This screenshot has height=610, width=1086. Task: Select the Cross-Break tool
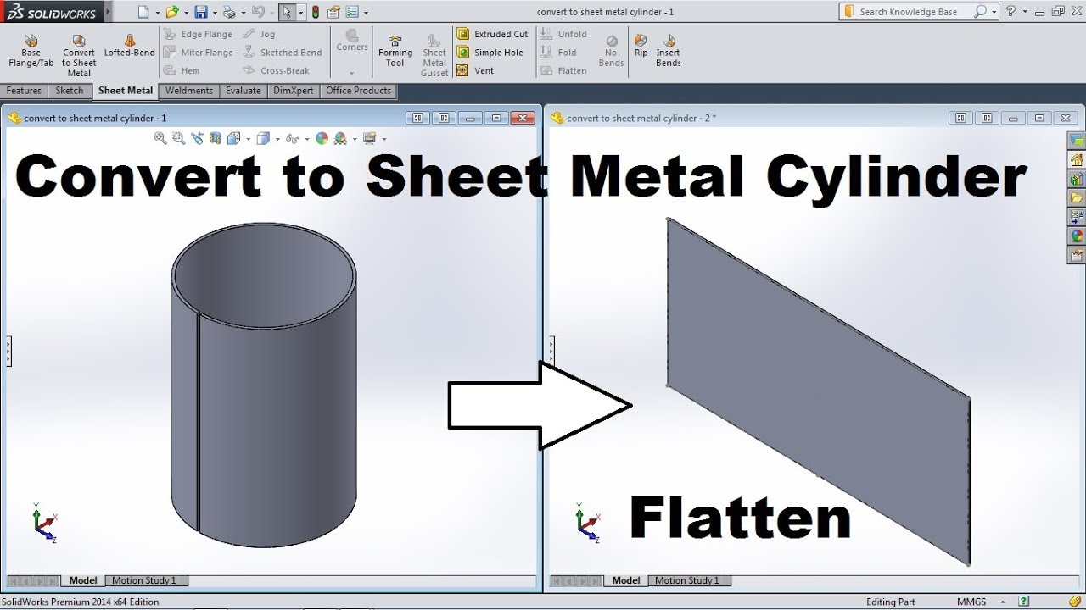point(276,70)
